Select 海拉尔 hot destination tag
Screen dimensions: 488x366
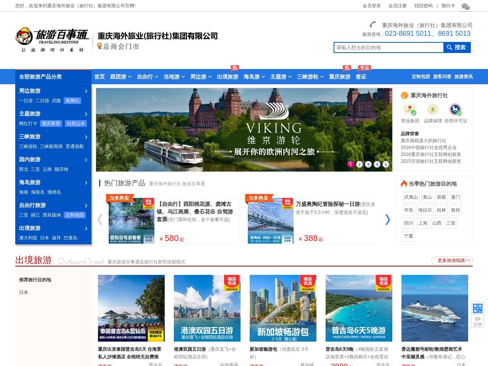tap(425, 210)
